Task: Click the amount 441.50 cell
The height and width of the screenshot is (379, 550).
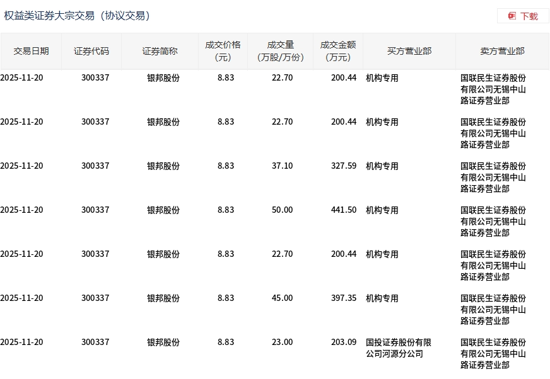Action: click(x=344, y=210)
